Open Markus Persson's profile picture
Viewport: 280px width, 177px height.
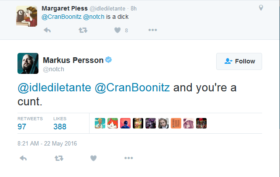pyautogui.click(x=28, y=63)
